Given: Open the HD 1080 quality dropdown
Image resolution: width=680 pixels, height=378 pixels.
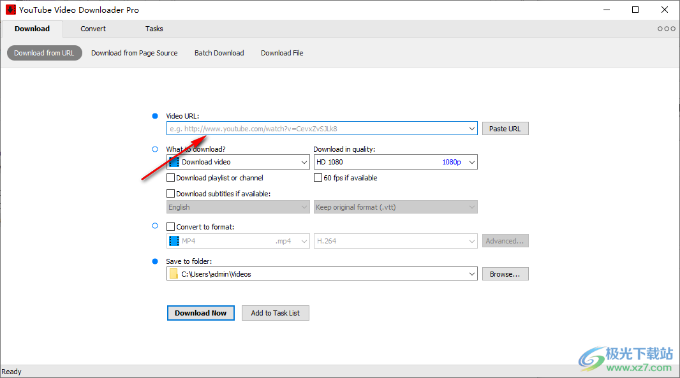Looking at the screenshot, I should tap(395, 162).
